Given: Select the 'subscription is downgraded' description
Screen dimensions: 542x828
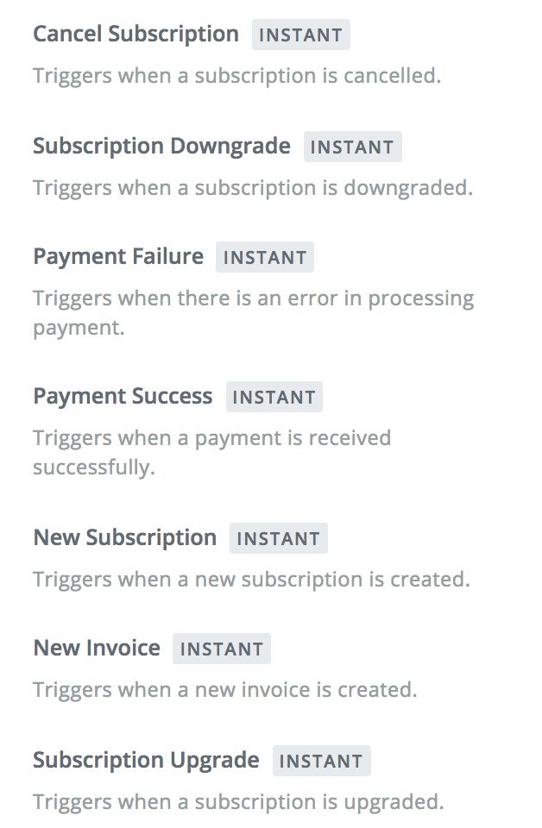Looking at the screenshot, I should coord(252,188).
